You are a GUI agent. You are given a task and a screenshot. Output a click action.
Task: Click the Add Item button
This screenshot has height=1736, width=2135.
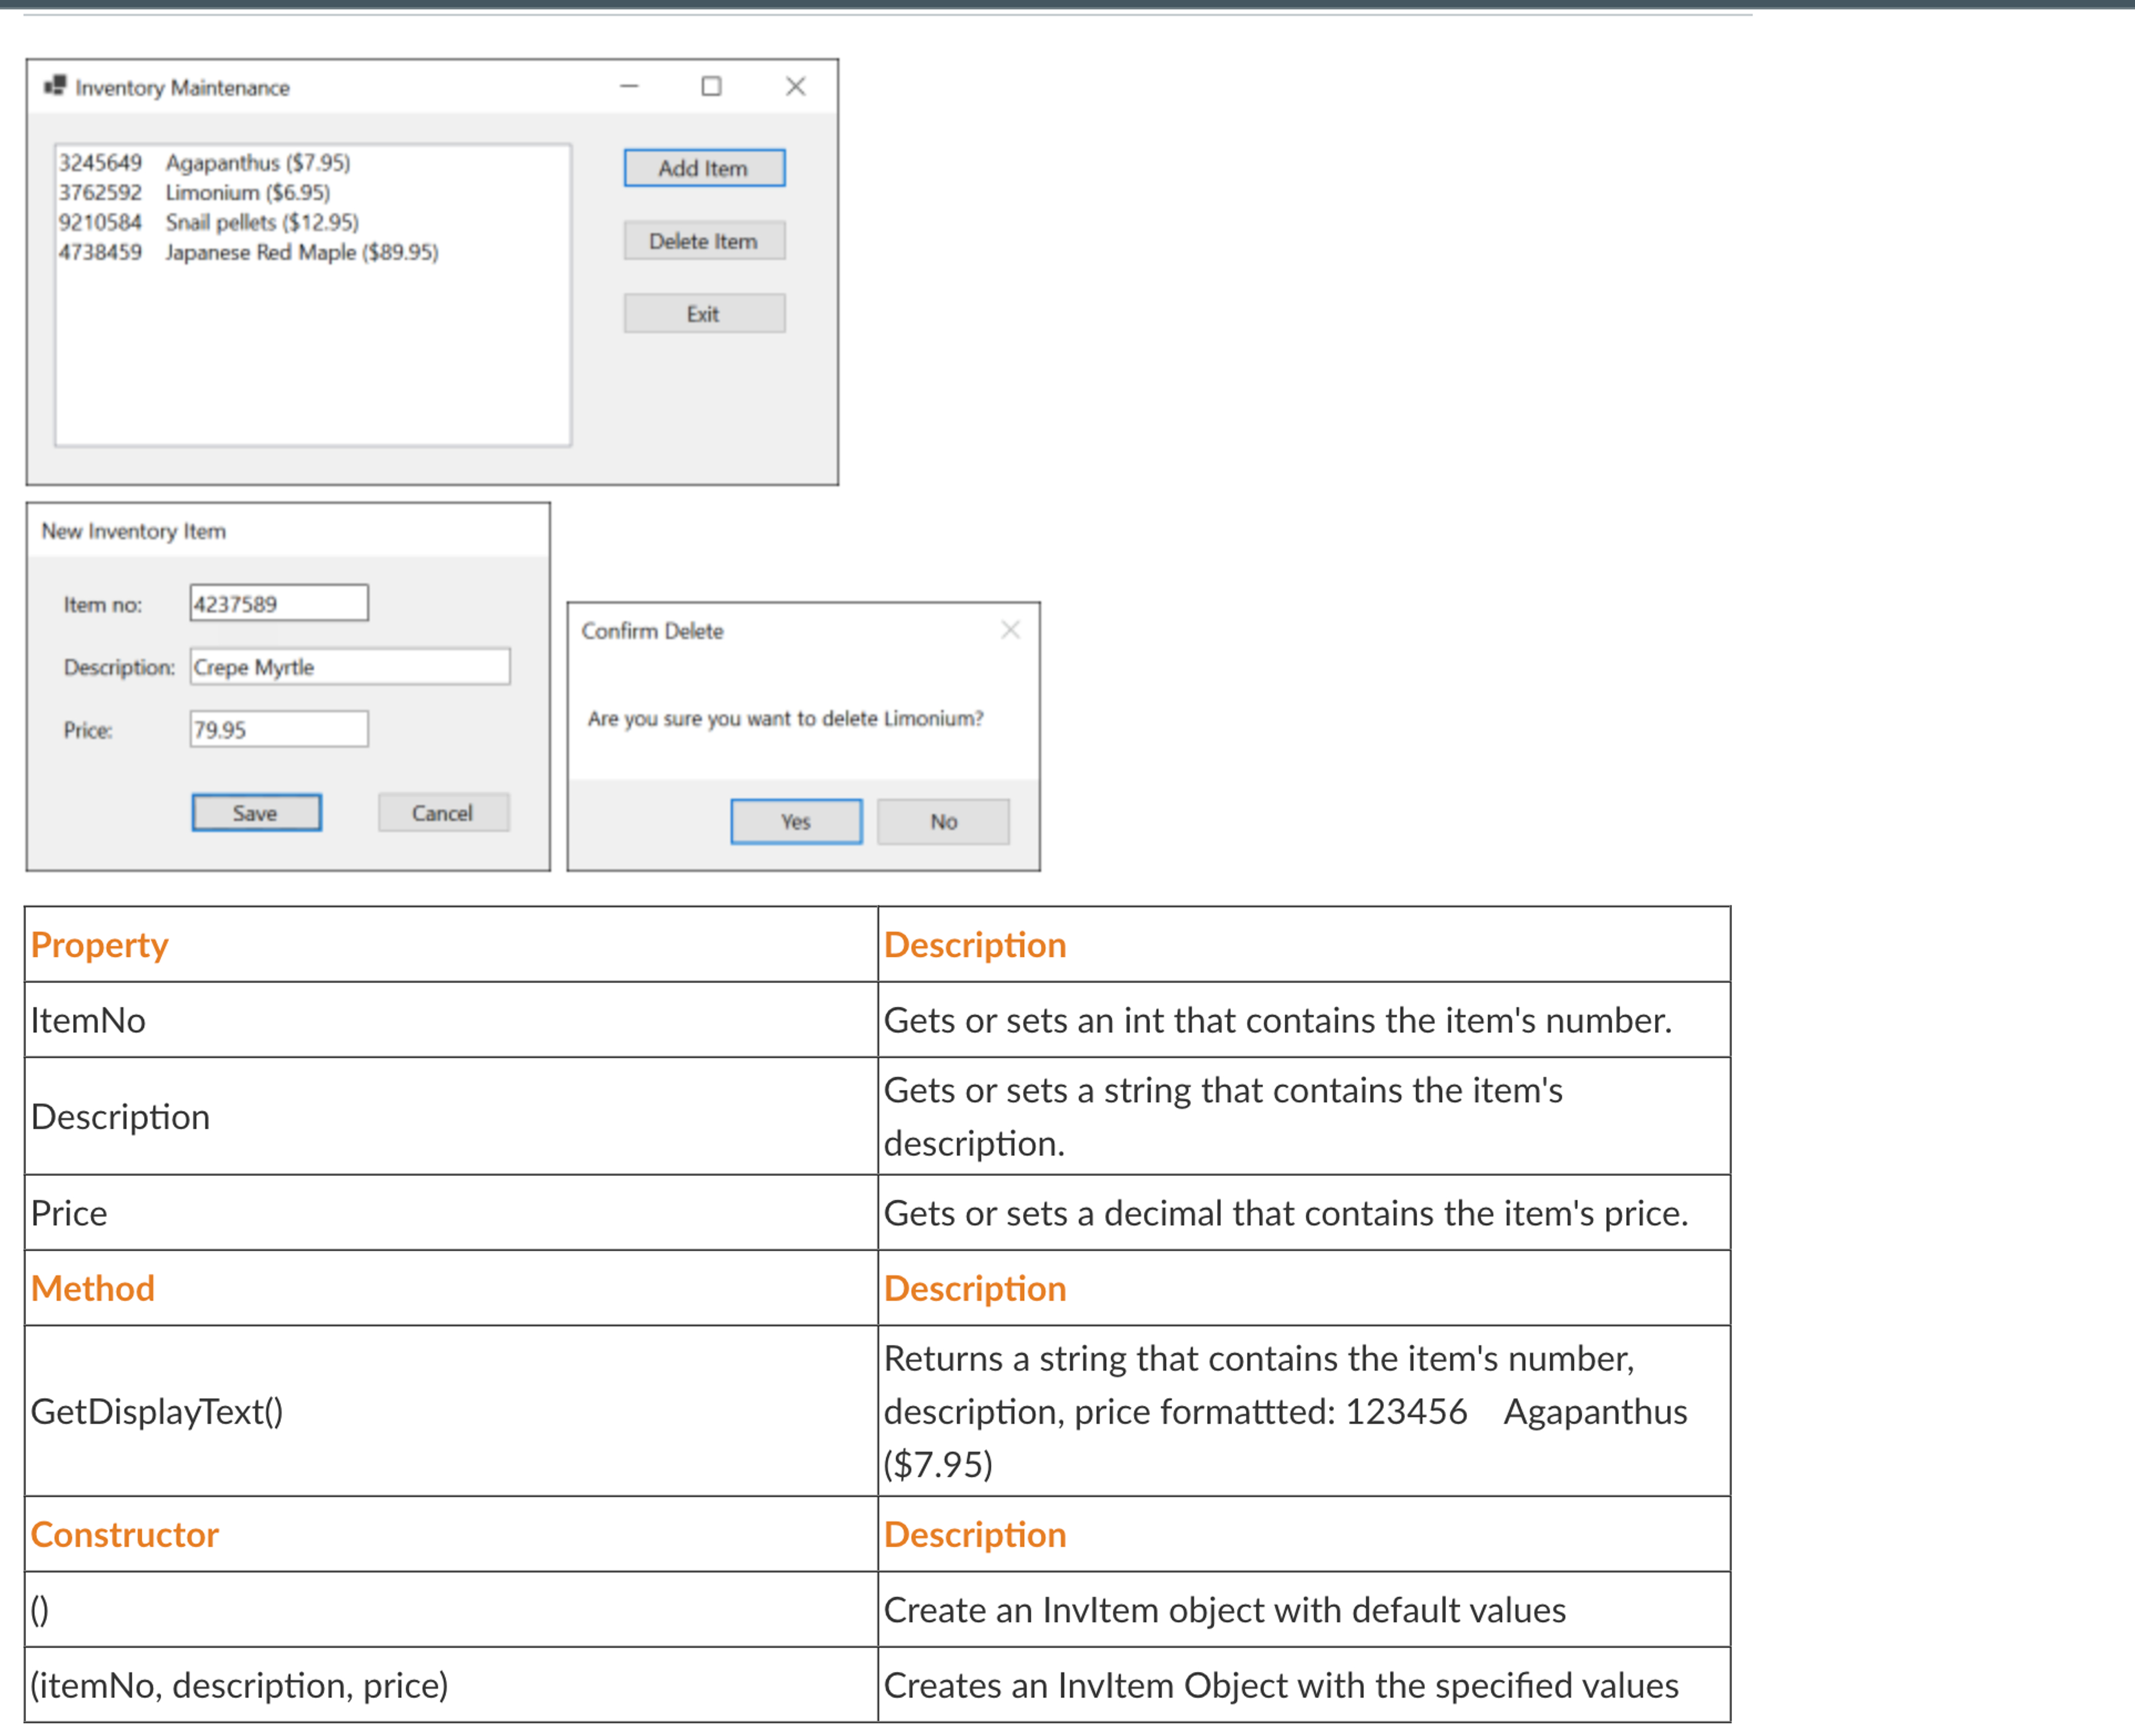[704, 167]
